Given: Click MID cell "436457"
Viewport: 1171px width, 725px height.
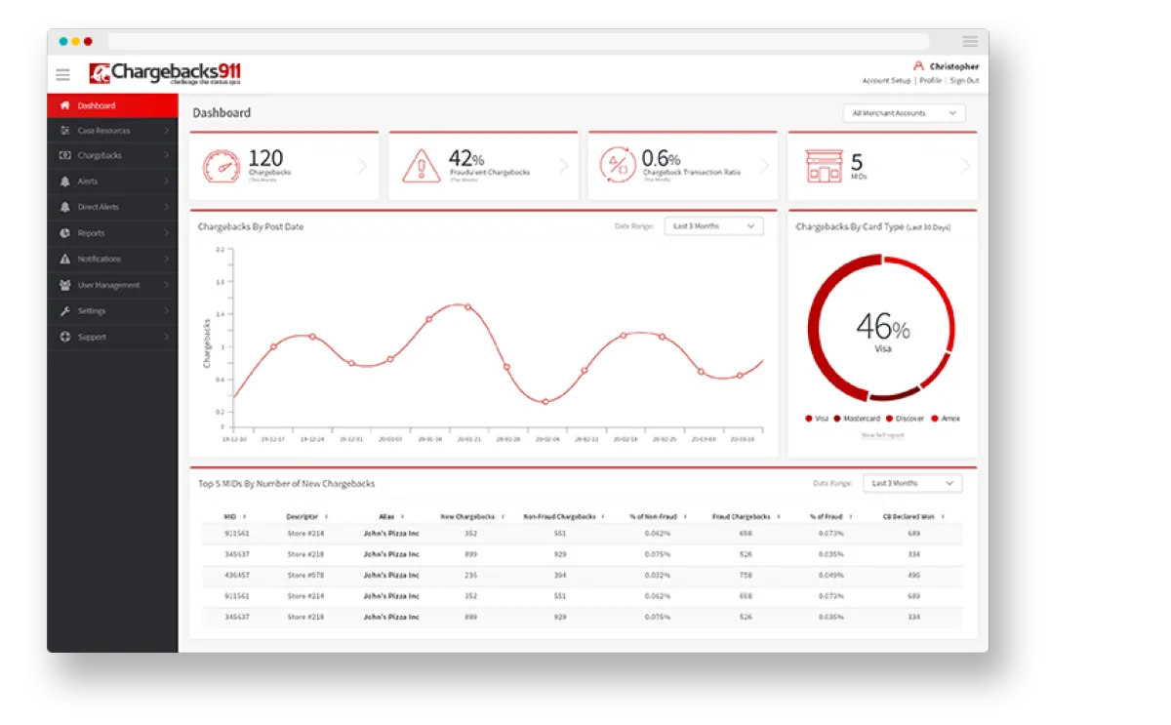Looking at the screenshot, I should pyautogui.click(x=236, y=576).
